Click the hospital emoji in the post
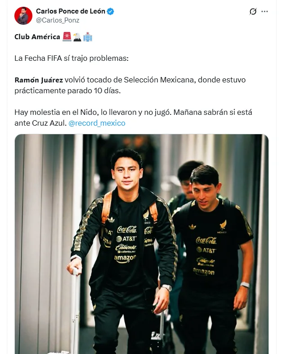Viewport: 282px width, 354px height. 87,36
